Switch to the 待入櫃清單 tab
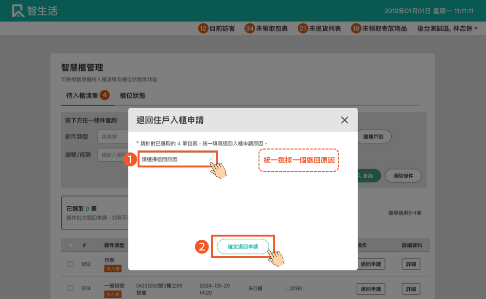This screenshot has width=486, height=299. (x=83, y=96)
